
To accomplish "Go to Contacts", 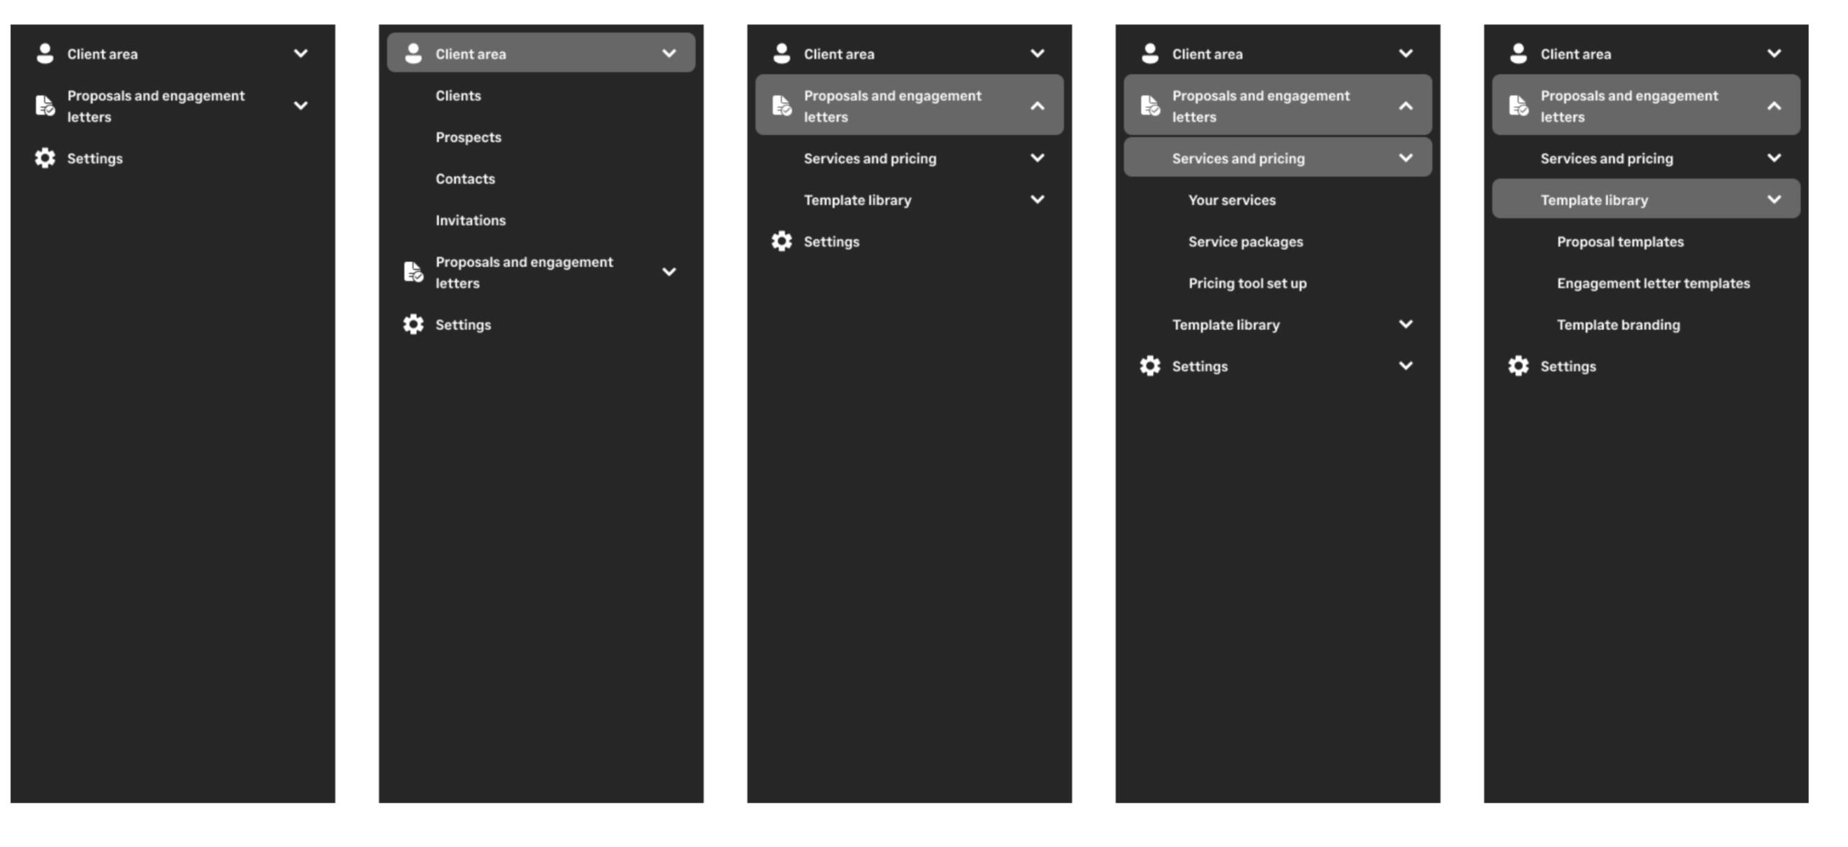I will tap(466, 179).
